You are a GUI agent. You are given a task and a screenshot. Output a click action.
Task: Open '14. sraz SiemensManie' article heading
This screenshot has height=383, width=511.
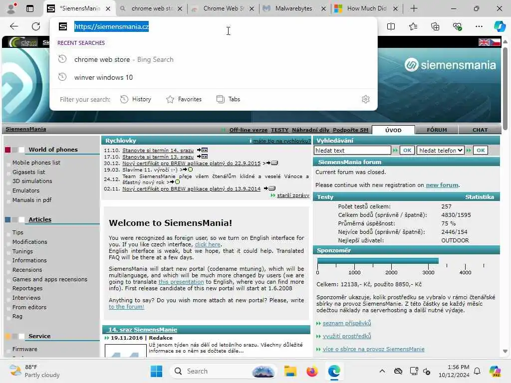coord(143,330)
